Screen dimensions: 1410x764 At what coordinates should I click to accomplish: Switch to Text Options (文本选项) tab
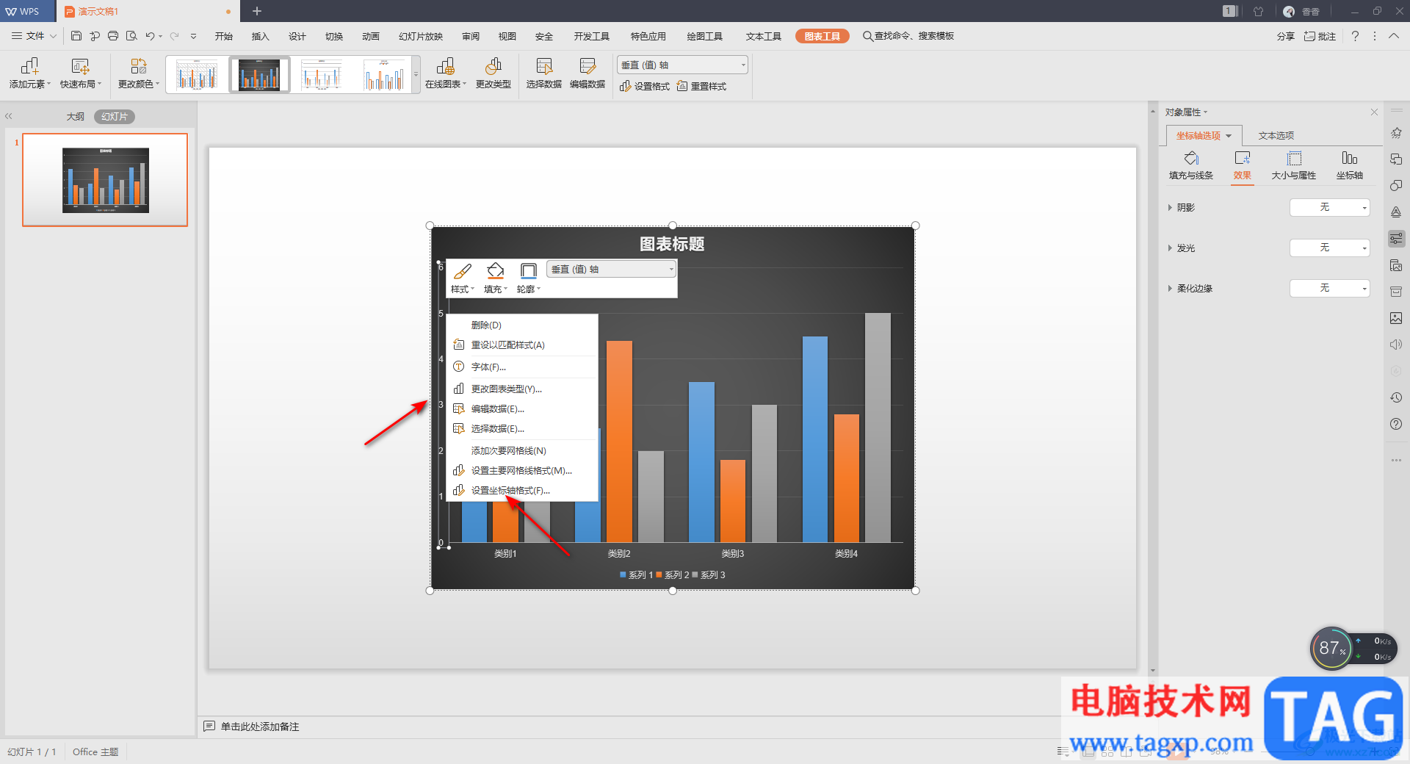[1276, 136]
